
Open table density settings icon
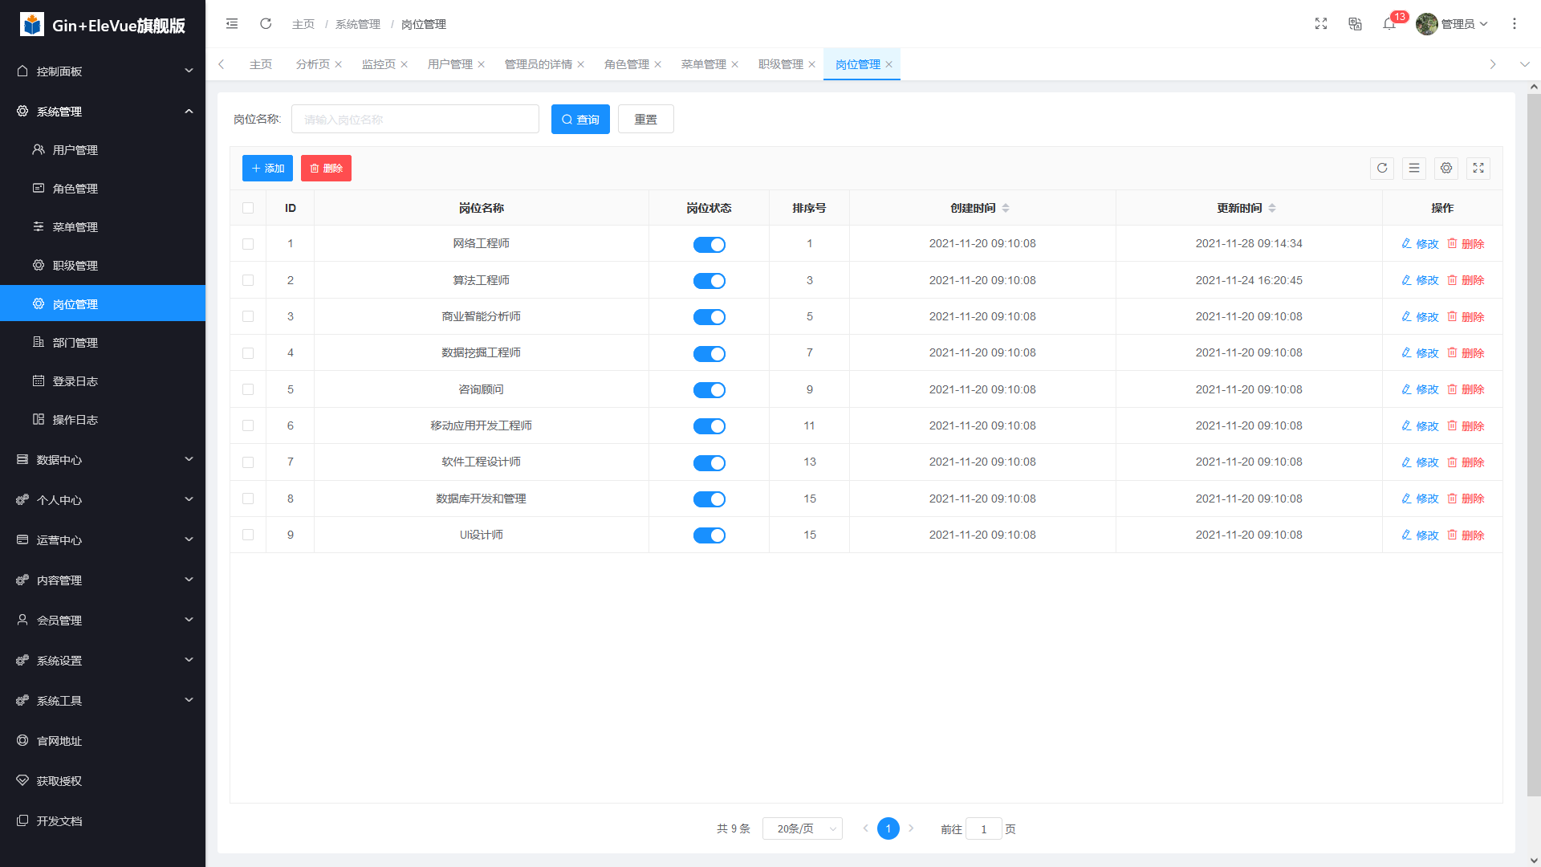pos(1414,169)
